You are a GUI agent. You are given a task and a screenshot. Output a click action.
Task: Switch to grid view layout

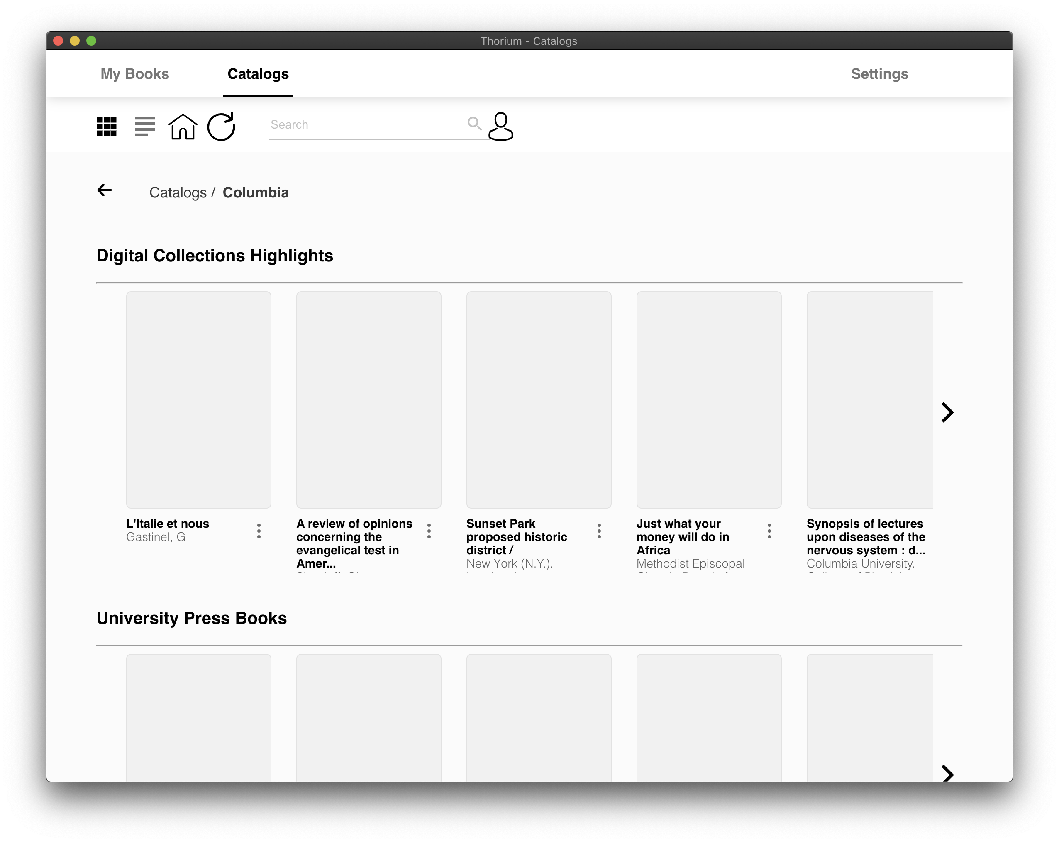click(107, 127)
